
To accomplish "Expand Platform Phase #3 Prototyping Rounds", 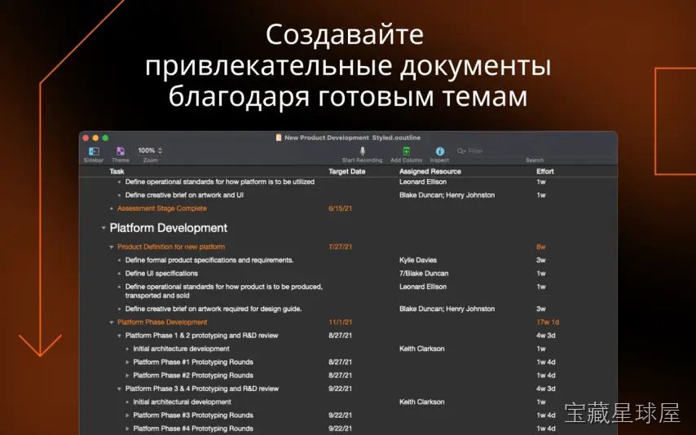I will click(x=127, y=415).
